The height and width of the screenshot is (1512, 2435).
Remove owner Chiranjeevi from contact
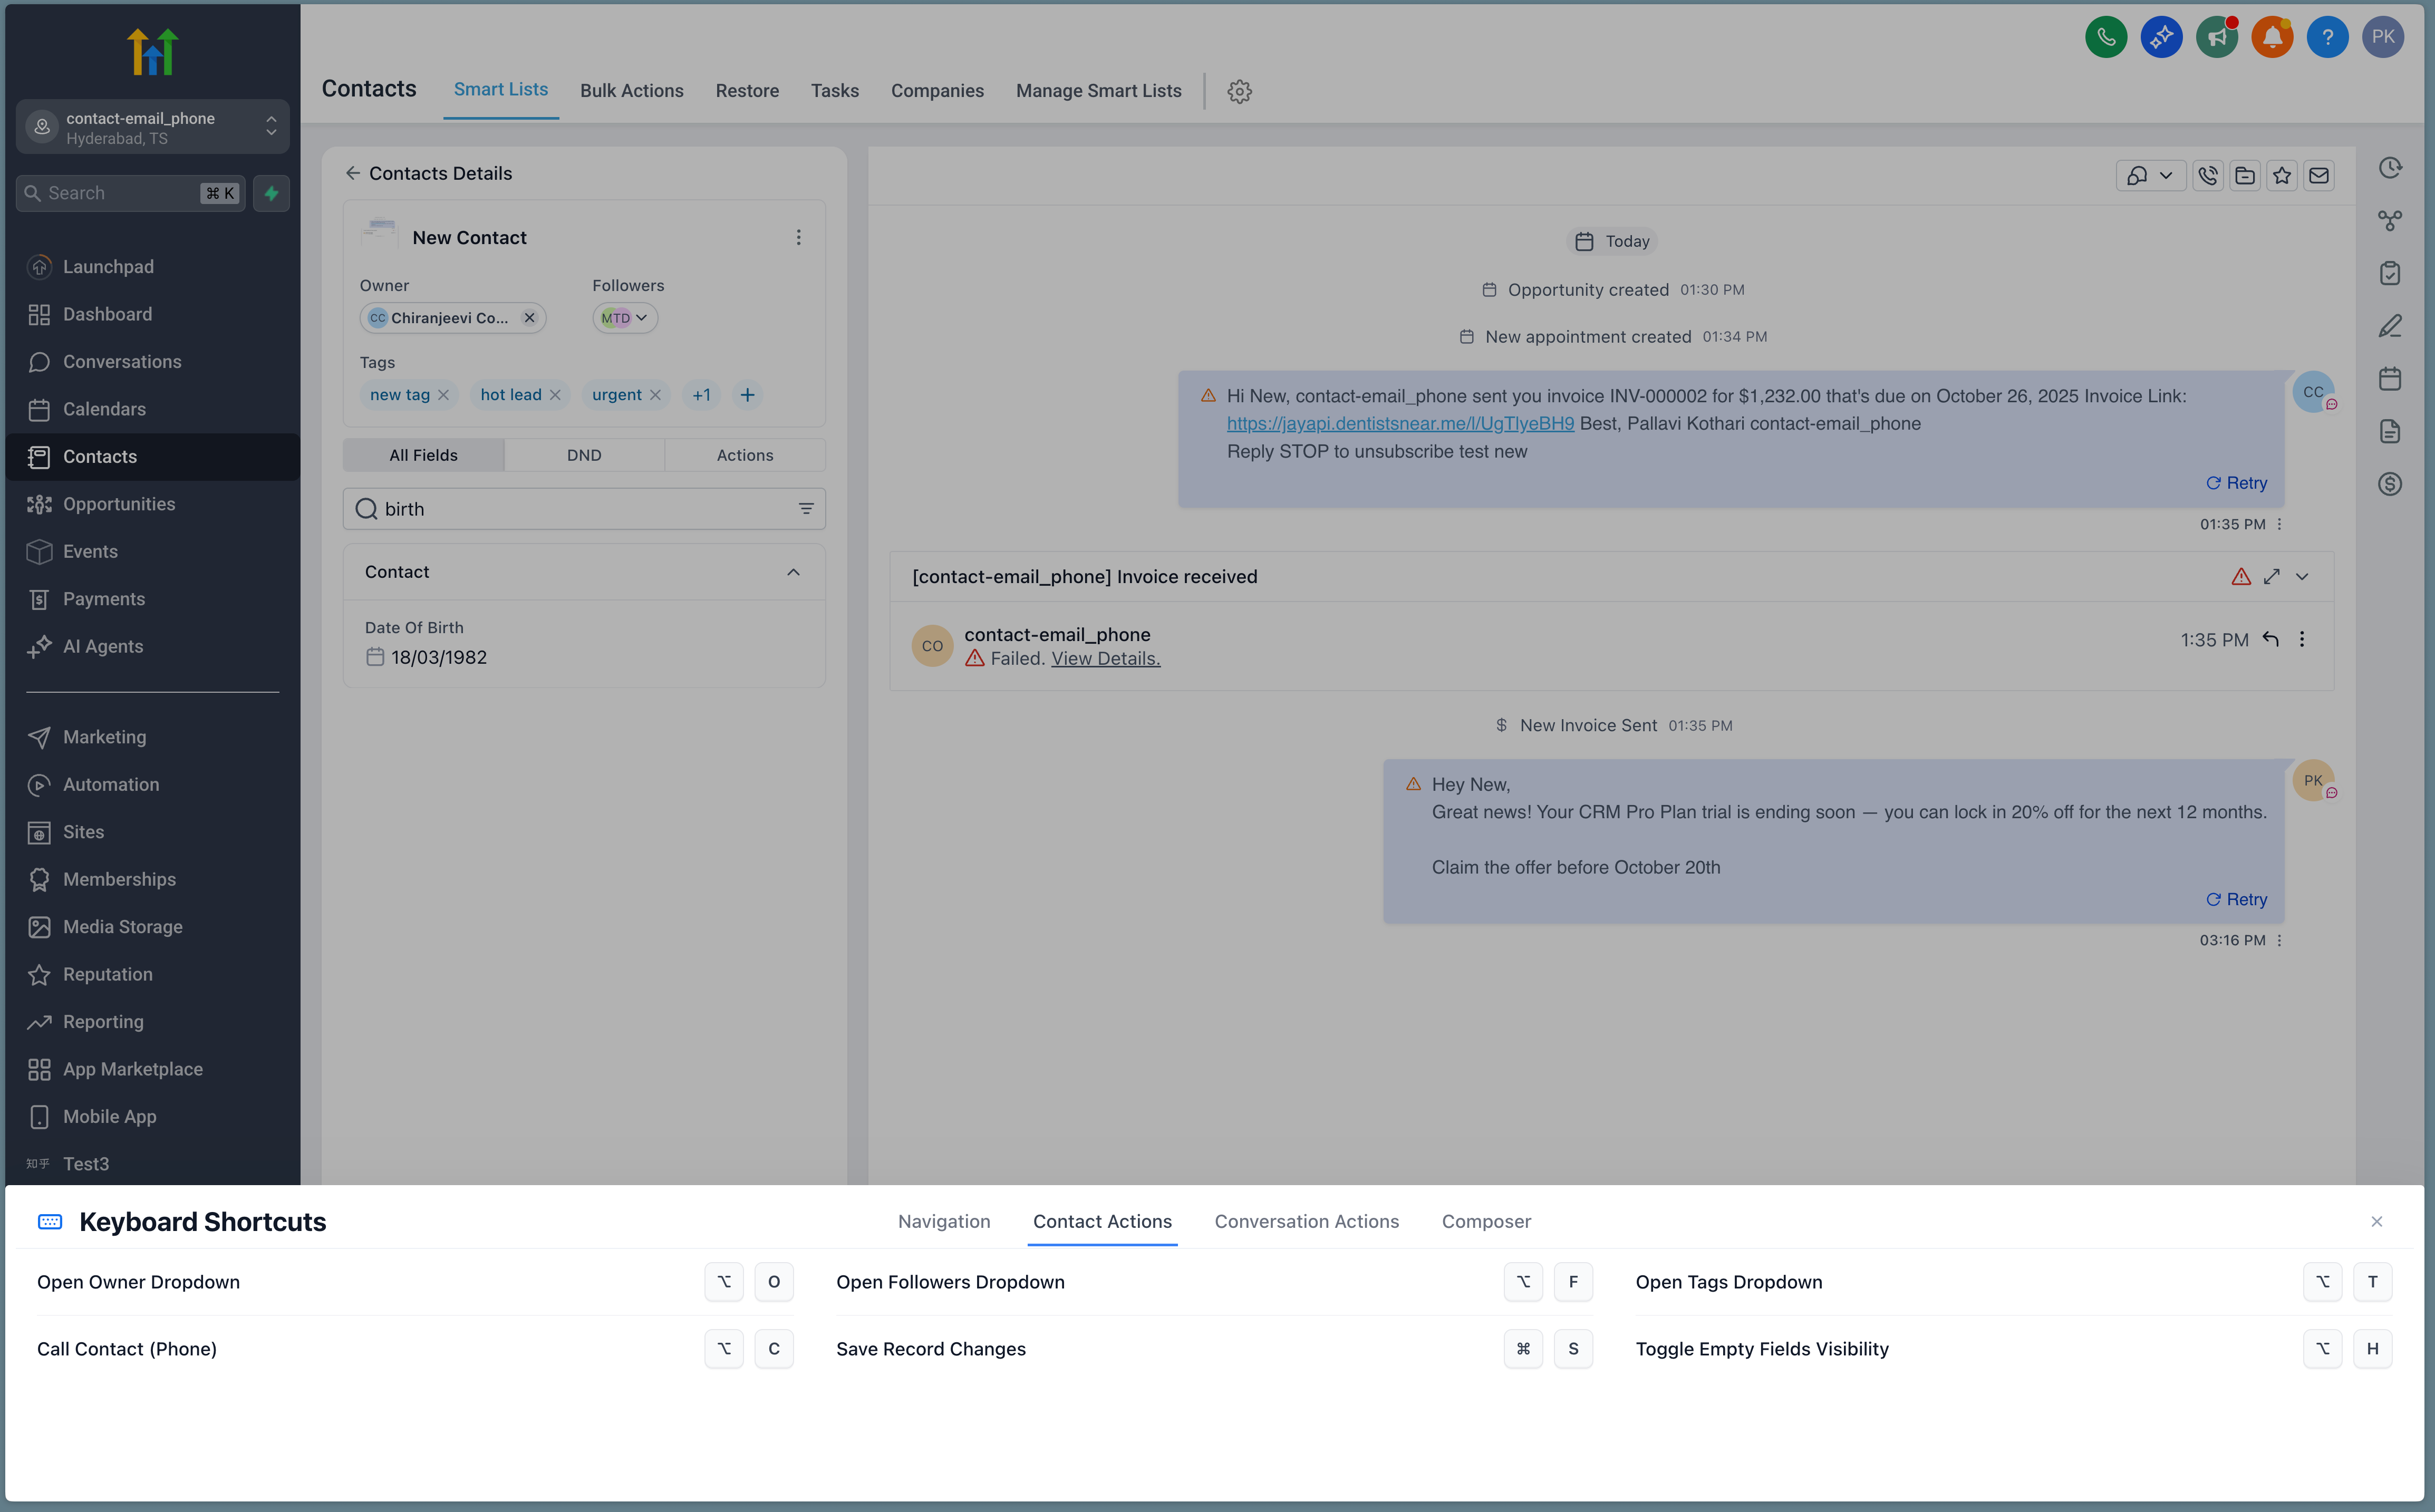(x=529, y=318)
